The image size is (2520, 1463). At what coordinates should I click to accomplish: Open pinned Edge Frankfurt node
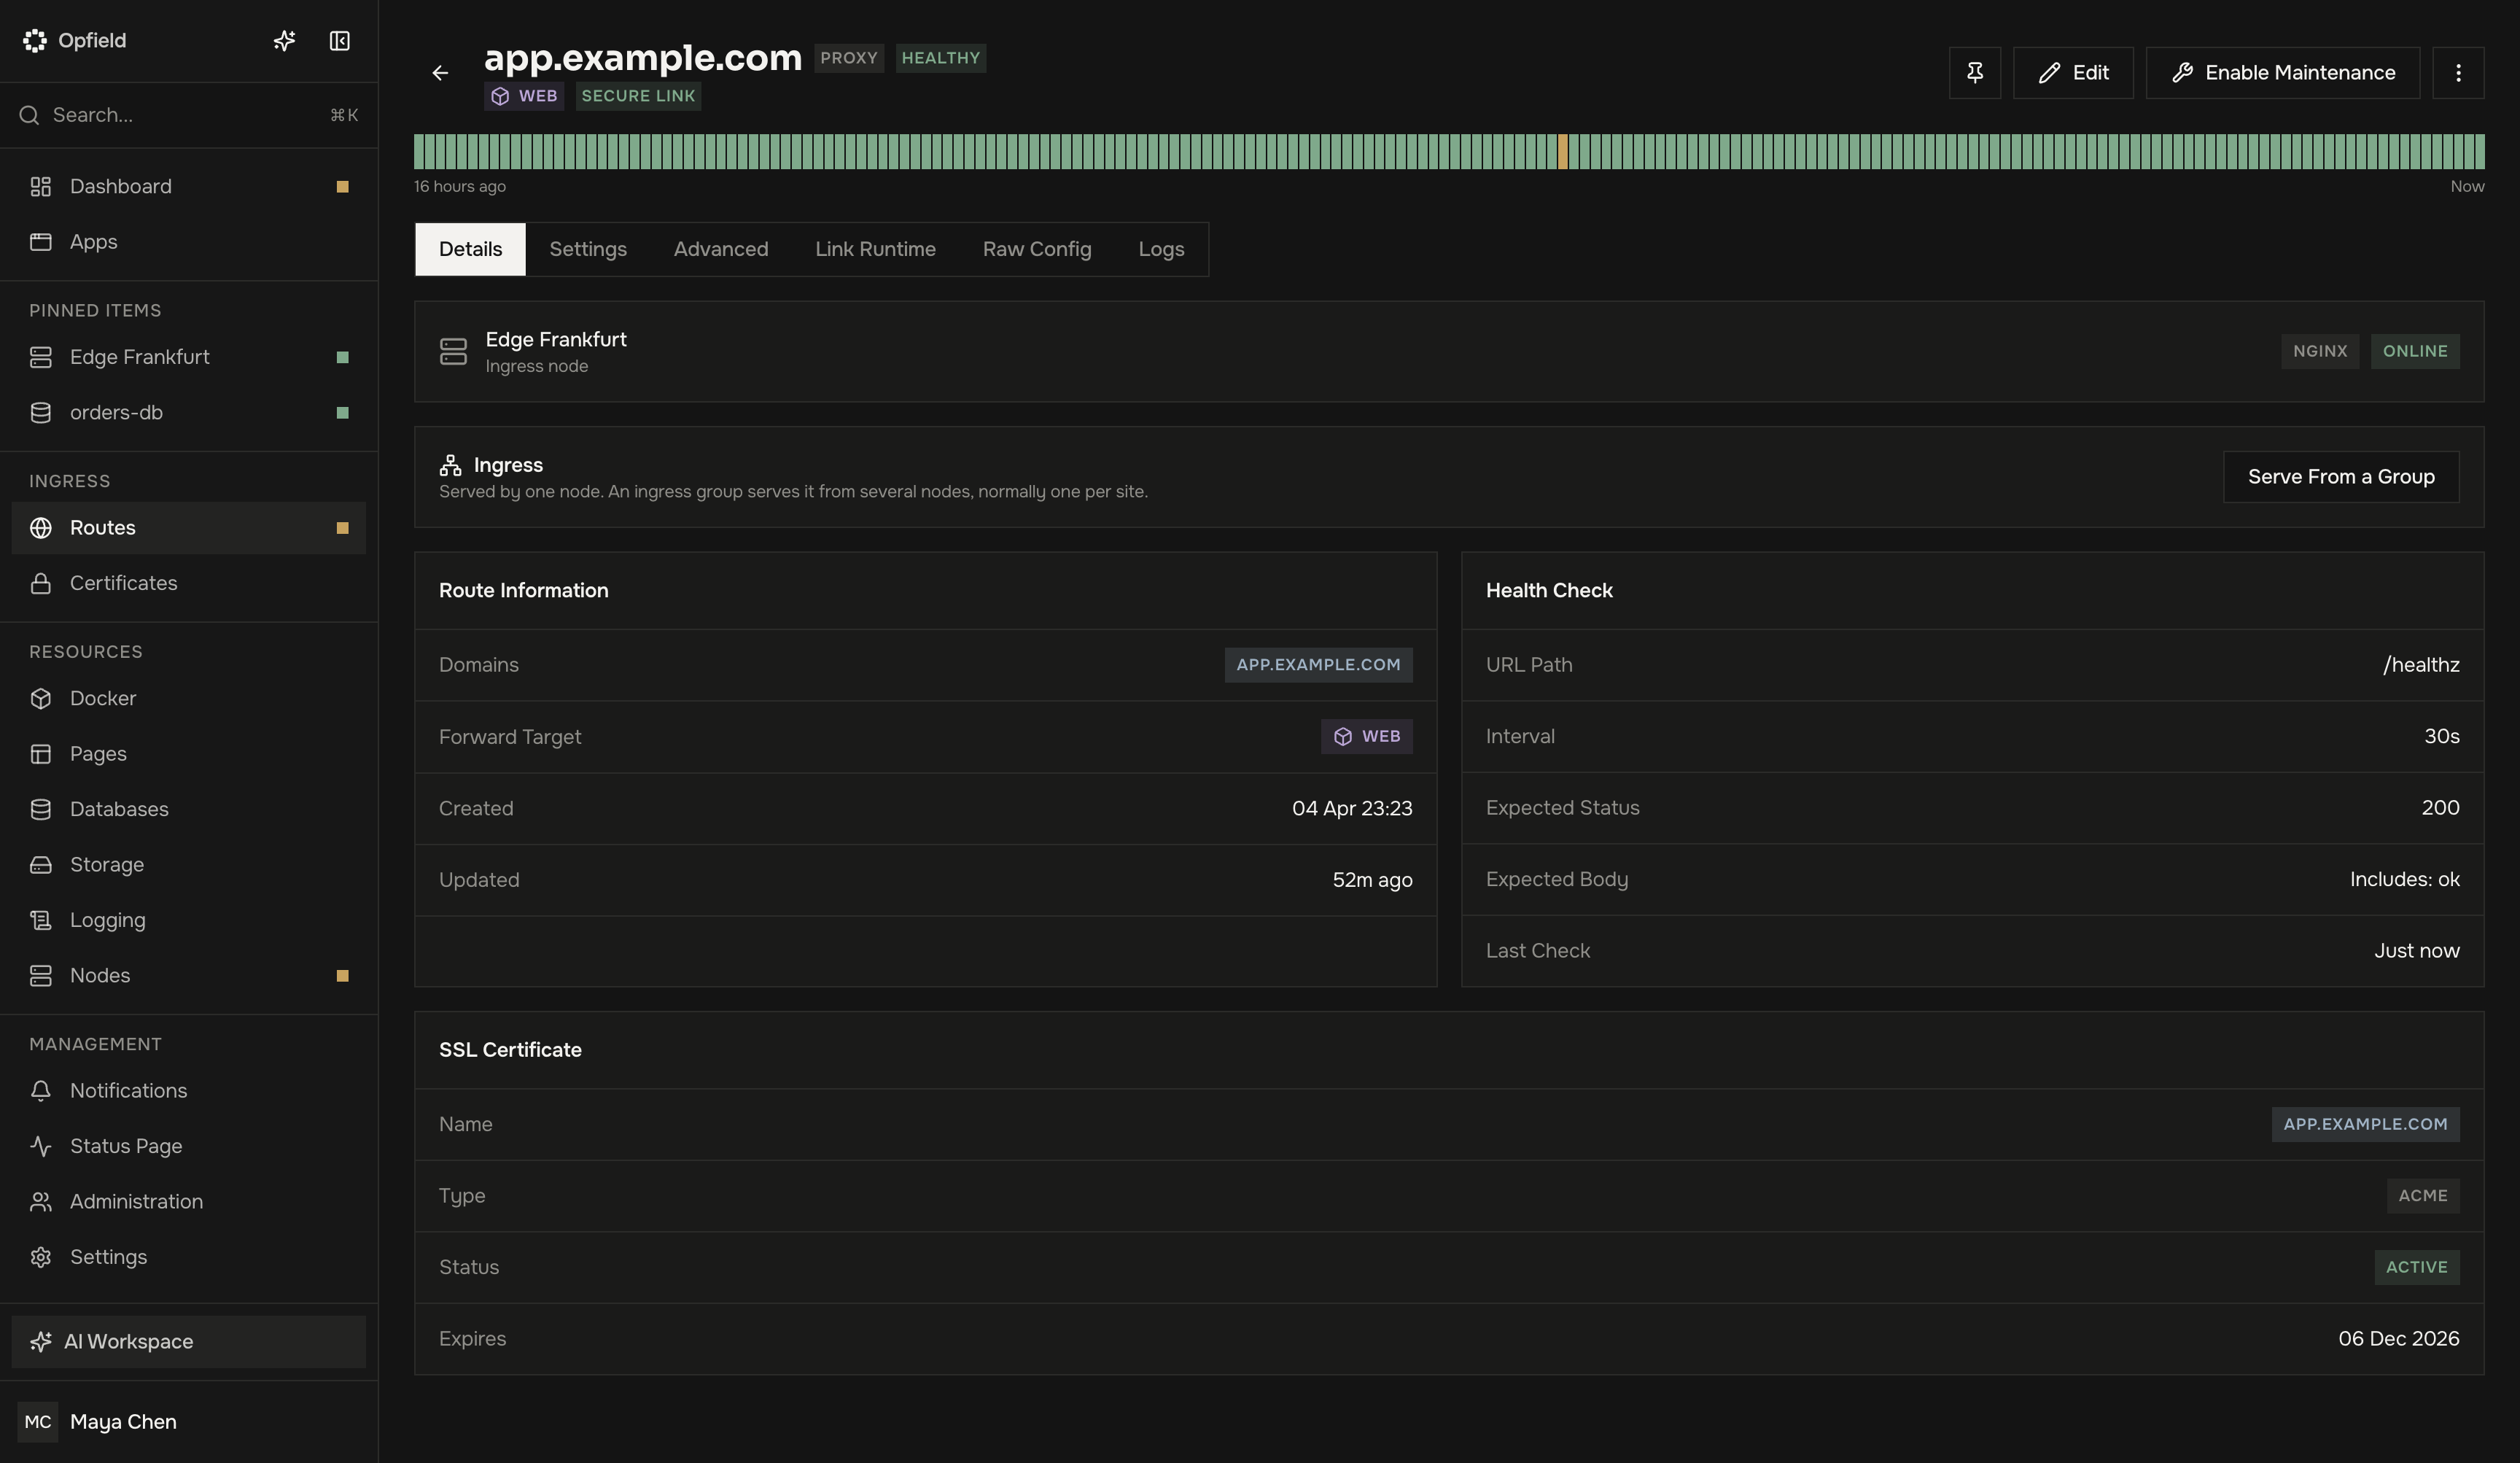pos(189,357)
